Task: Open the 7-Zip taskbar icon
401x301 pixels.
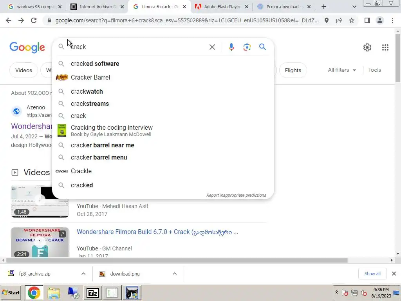Action: click(x=92, y=292)
